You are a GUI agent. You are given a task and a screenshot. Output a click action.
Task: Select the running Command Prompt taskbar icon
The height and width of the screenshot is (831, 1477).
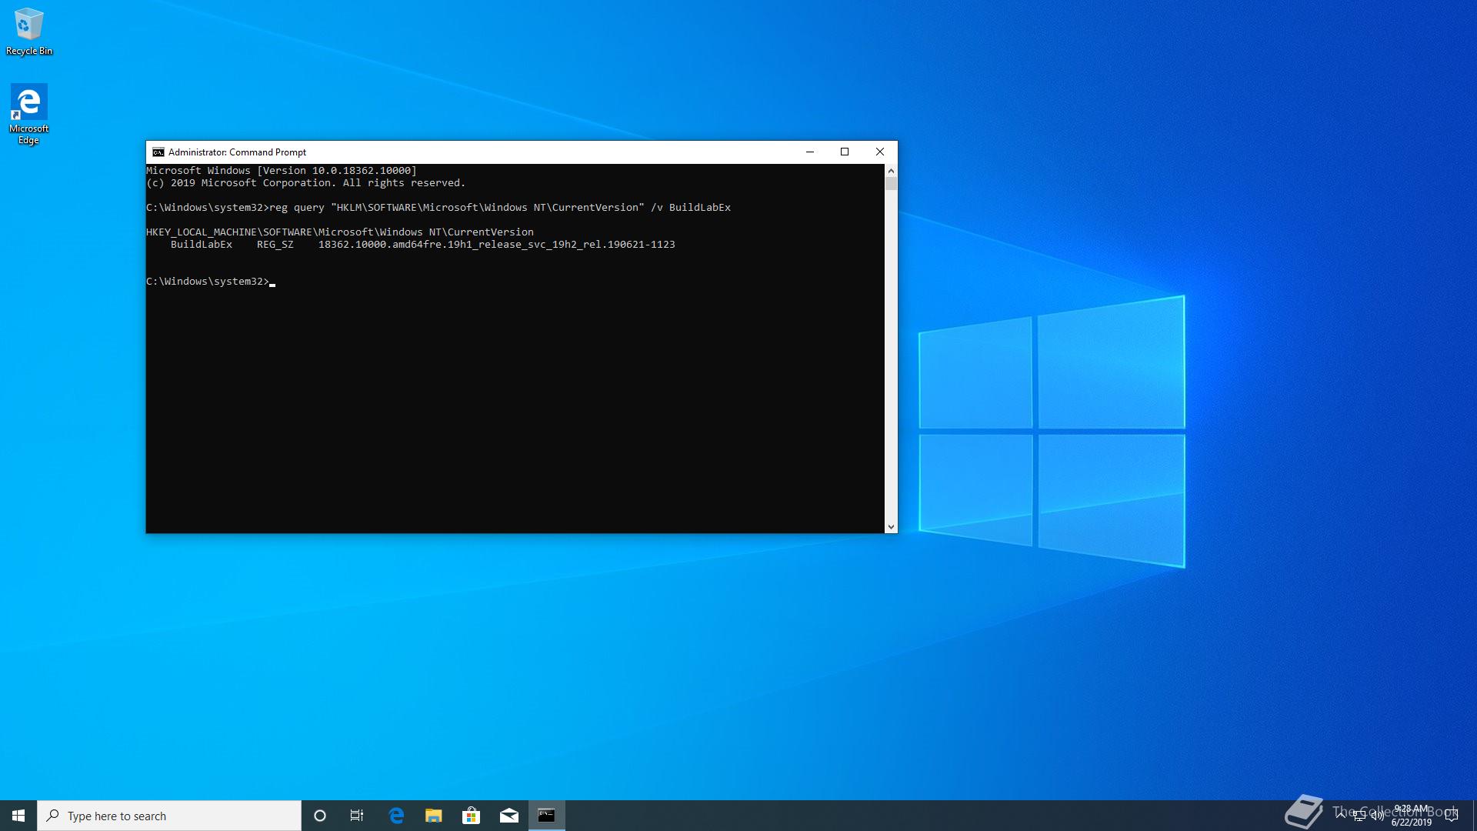coord(547,815)
